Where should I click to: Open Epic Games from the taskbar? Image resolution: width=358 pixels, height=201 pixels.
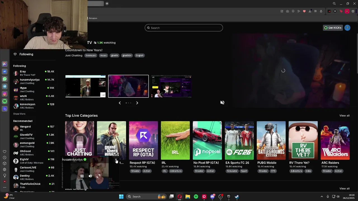pyautogui.click(x=229, y=197)
